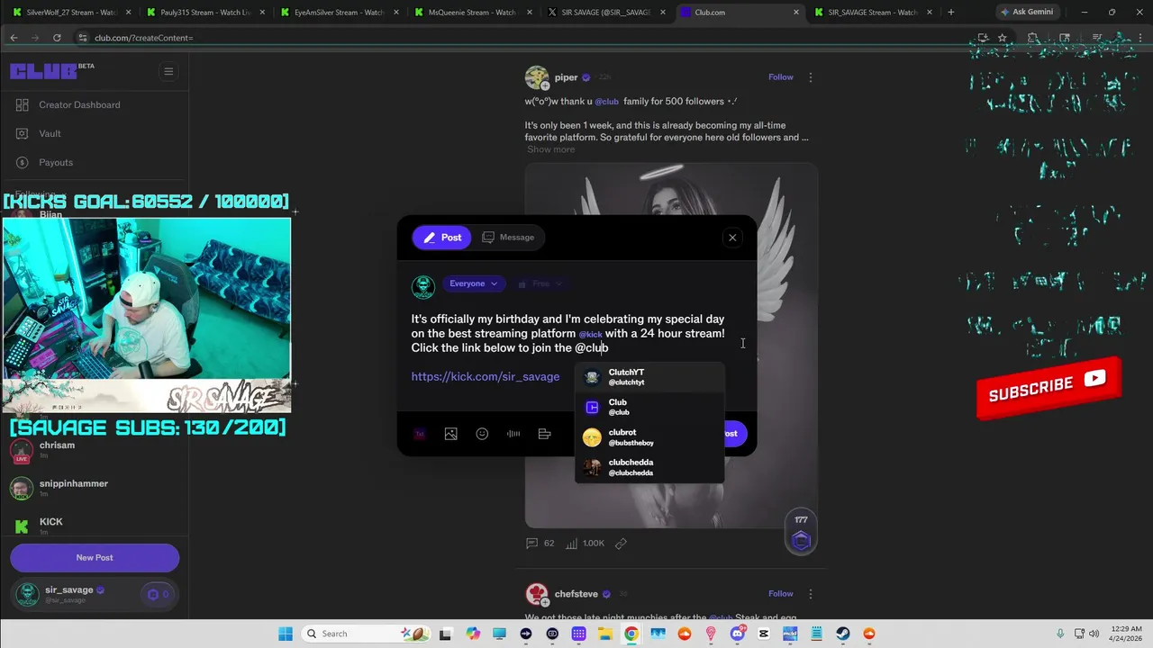
Task: Copy link icon on piper's post
Action: (x=621, y=544)
